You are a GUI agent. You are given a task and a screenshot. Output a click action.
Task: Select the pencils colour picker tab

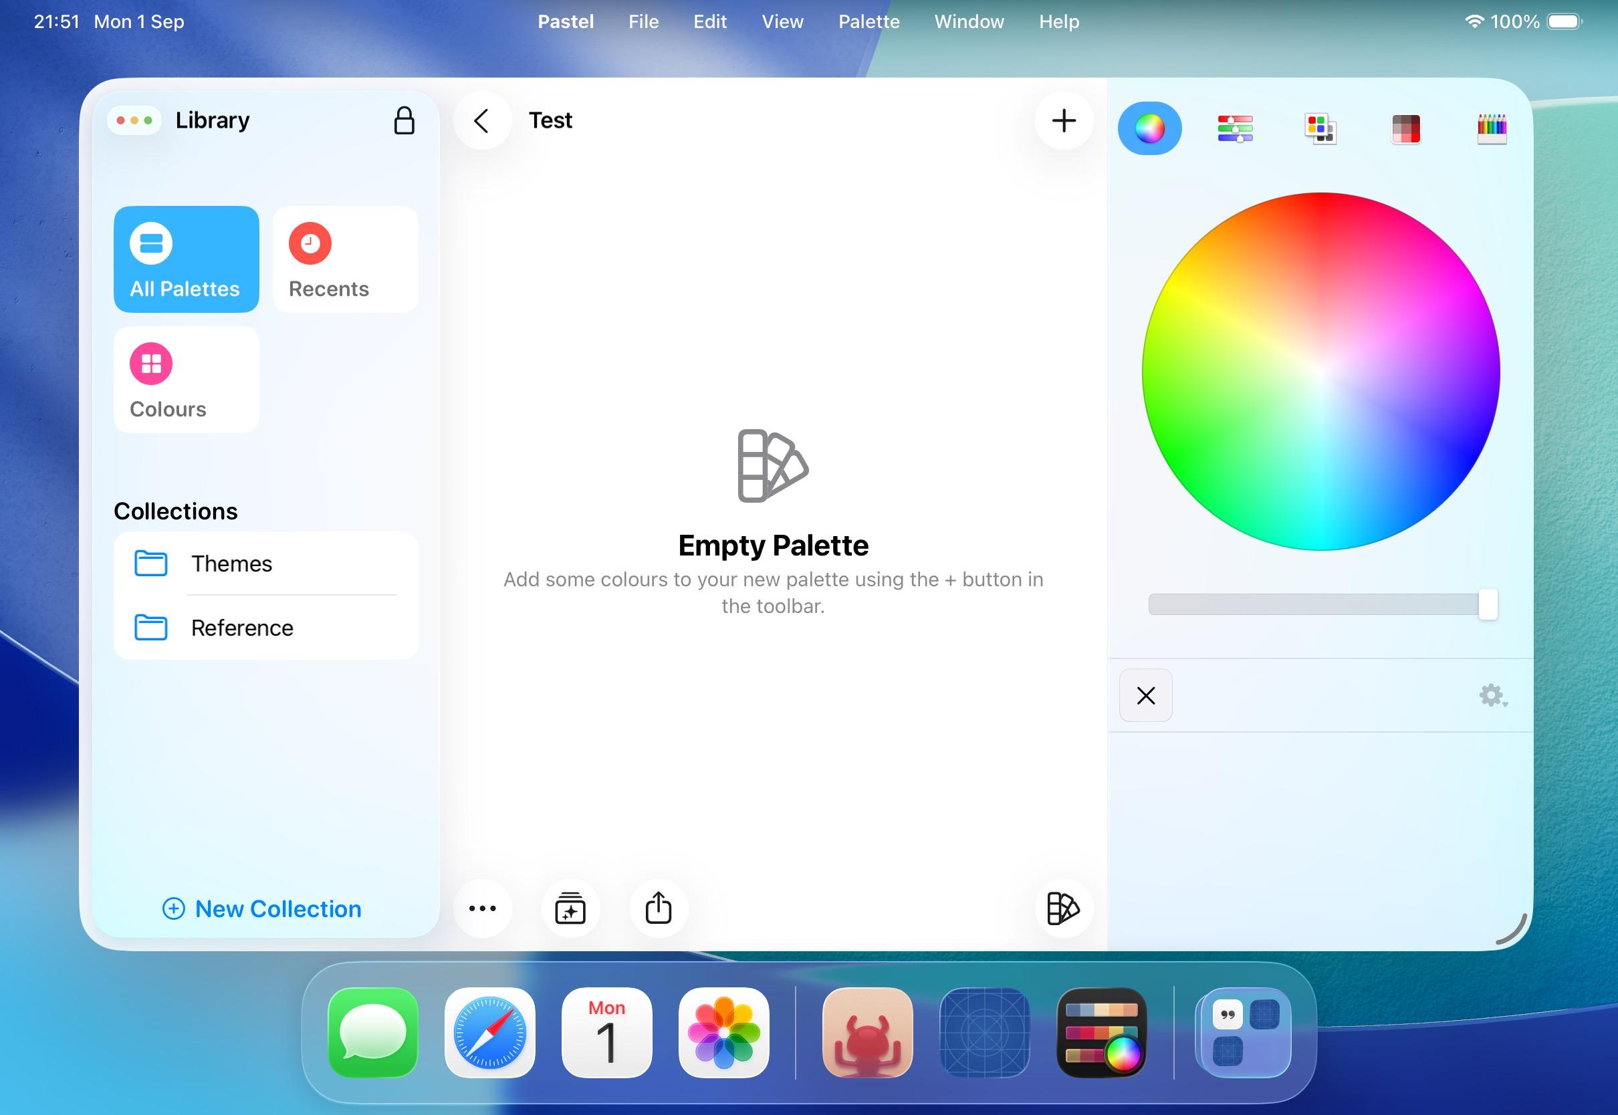1492,128
